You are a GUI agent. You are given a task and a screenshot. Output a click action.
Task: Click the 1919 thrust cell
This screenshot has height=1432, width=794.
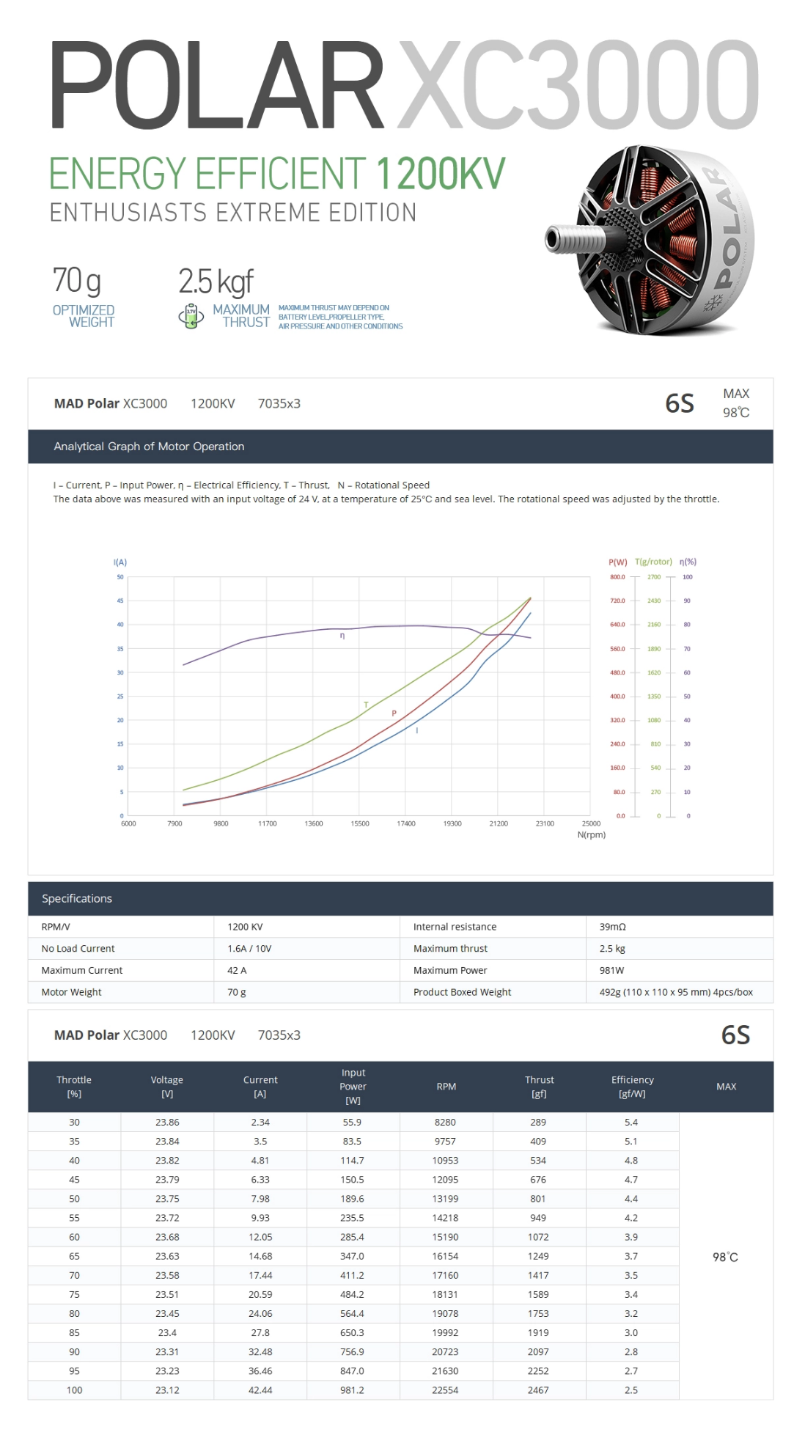(538, 1333)
